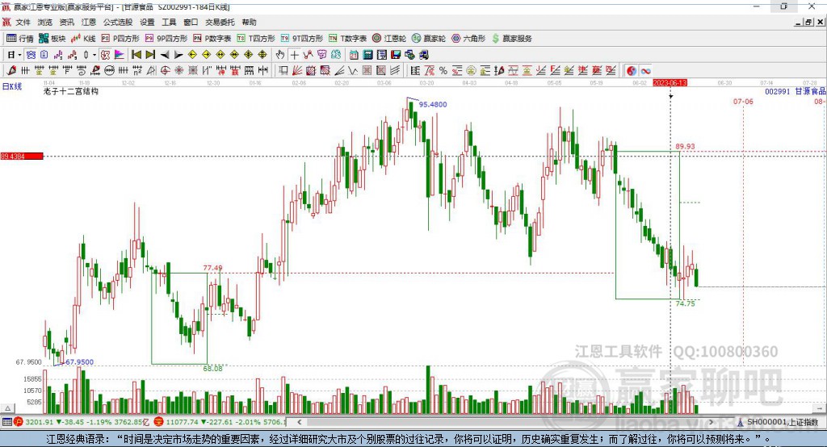Click the calendar date icon
827x447 pixels.
coord(354,55)
